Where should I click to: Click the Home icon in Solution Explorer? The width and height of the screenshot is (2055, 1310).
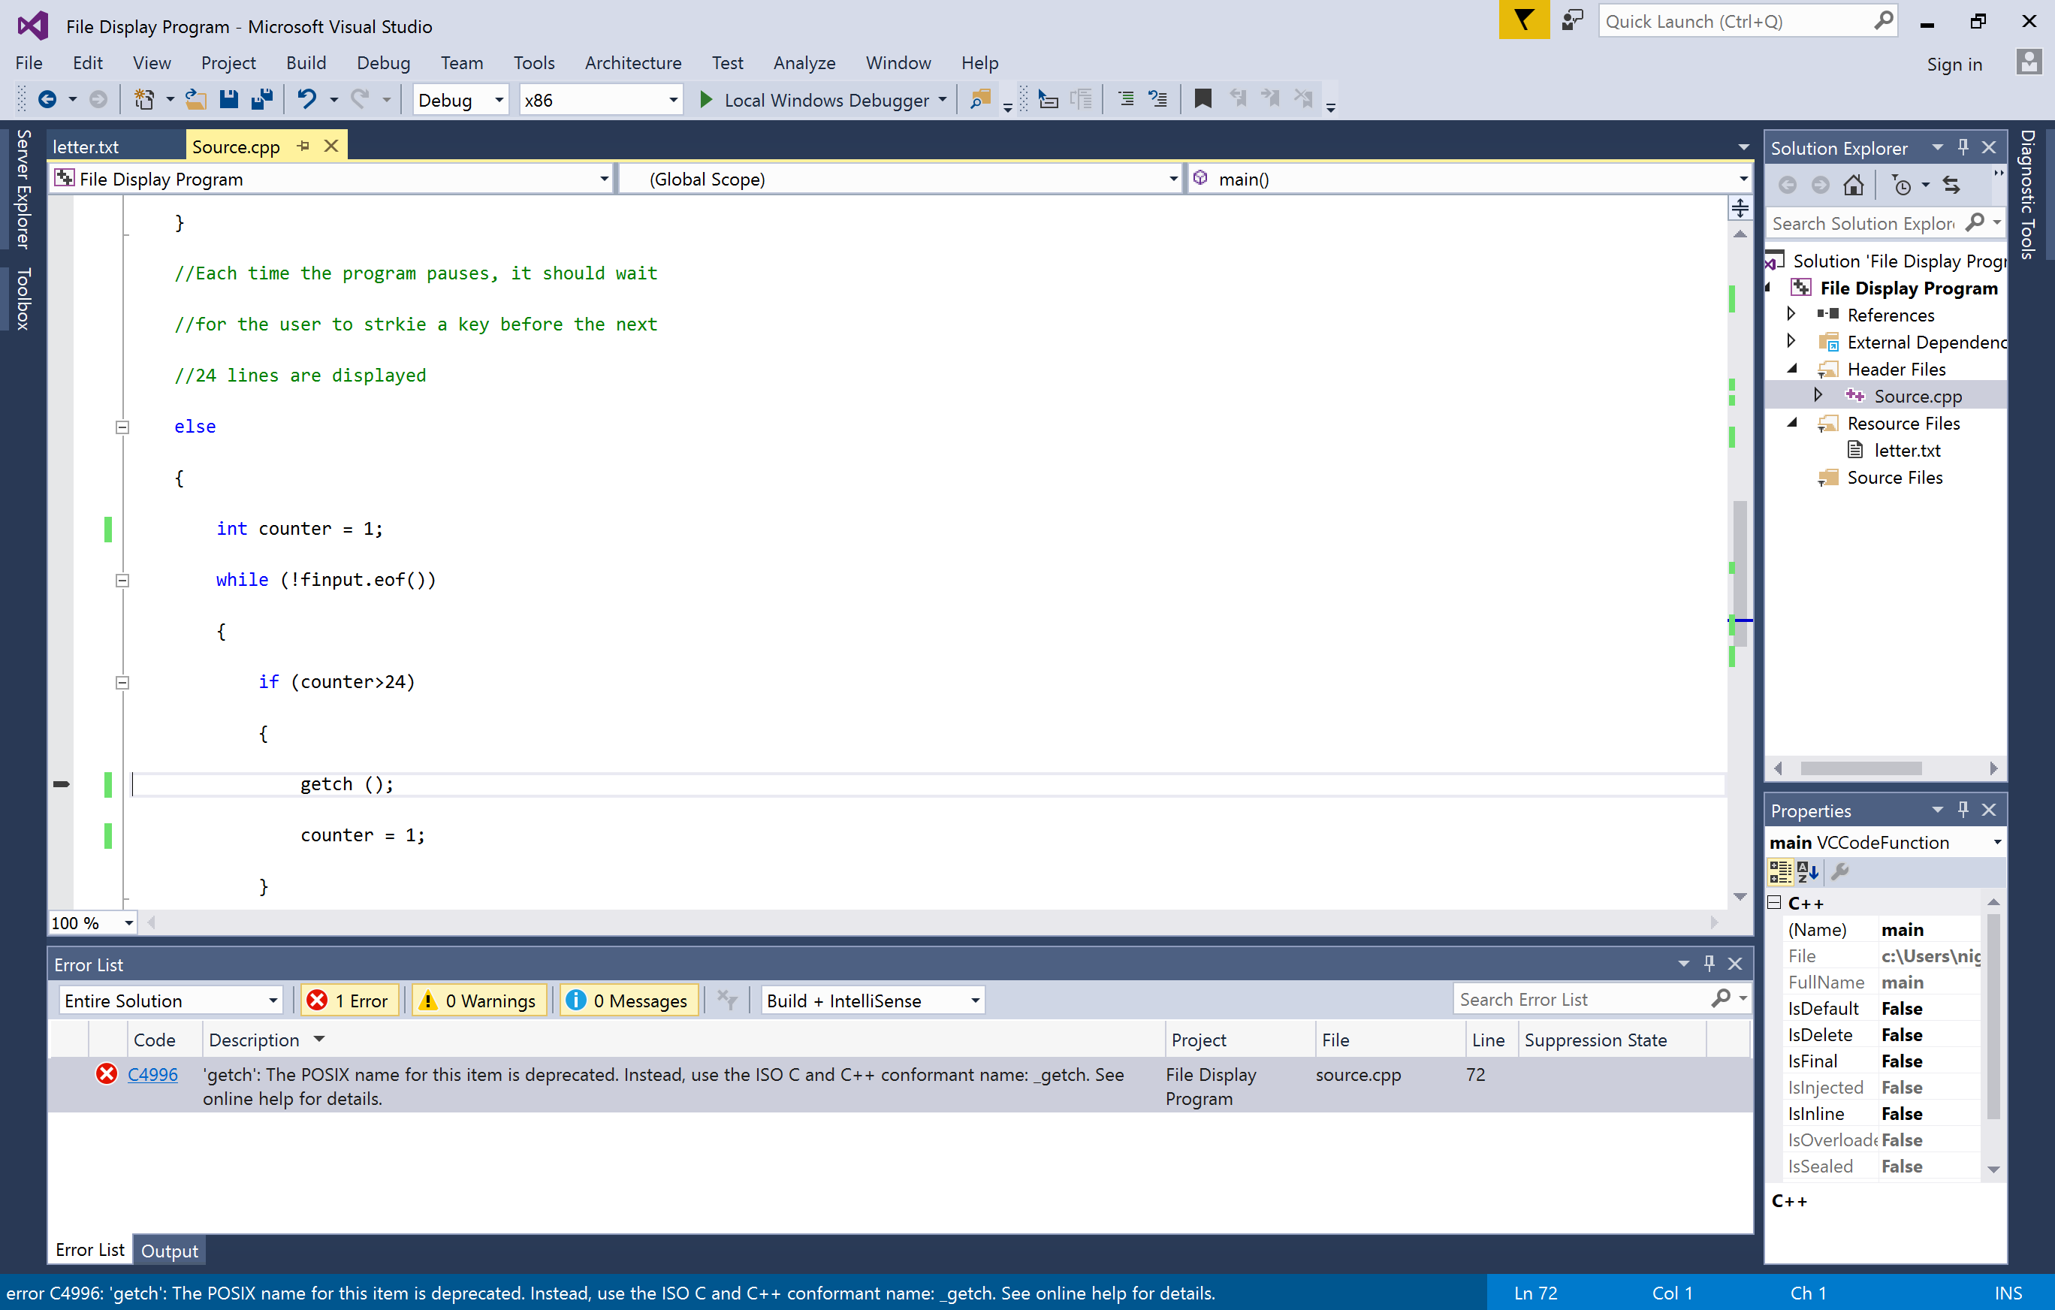(x=1853, y=186)
